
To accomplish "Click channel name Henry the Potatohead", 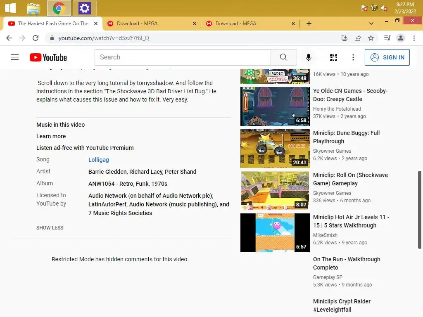I will point(337,109).
